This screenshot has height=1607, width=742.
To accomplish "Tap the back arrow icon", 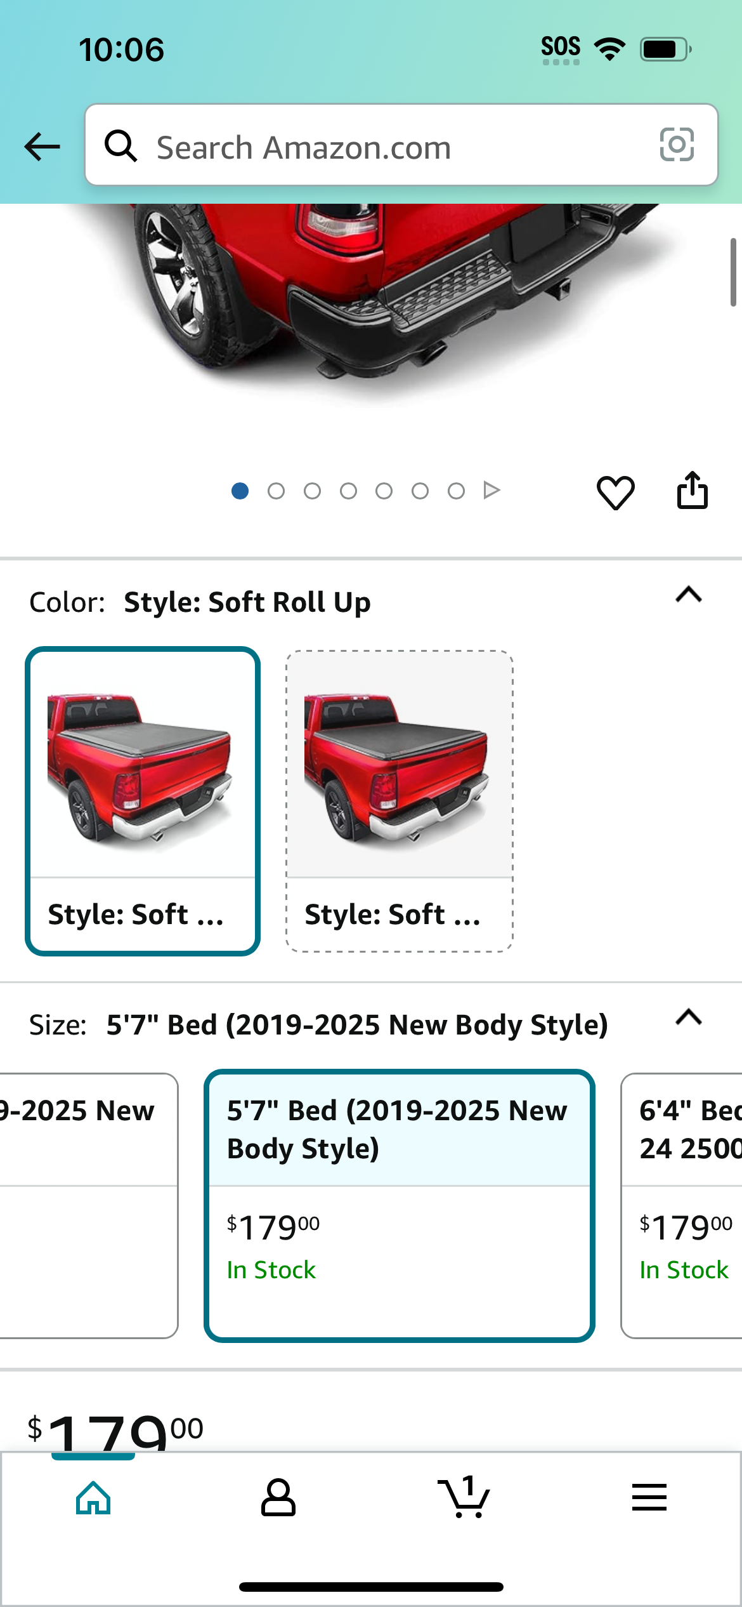I will [x=42, y=147].
